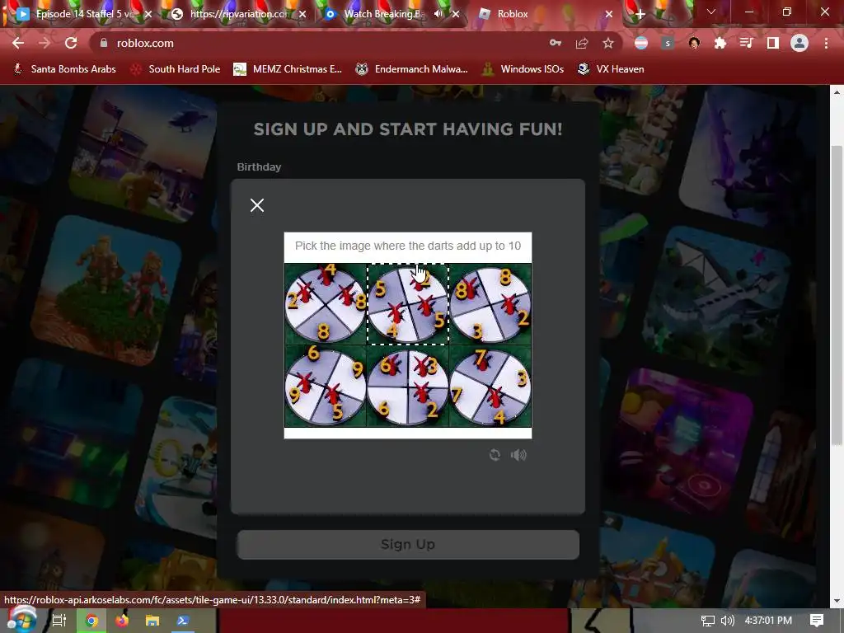Open the Windows Start button
844x633 pixels.
21,619
